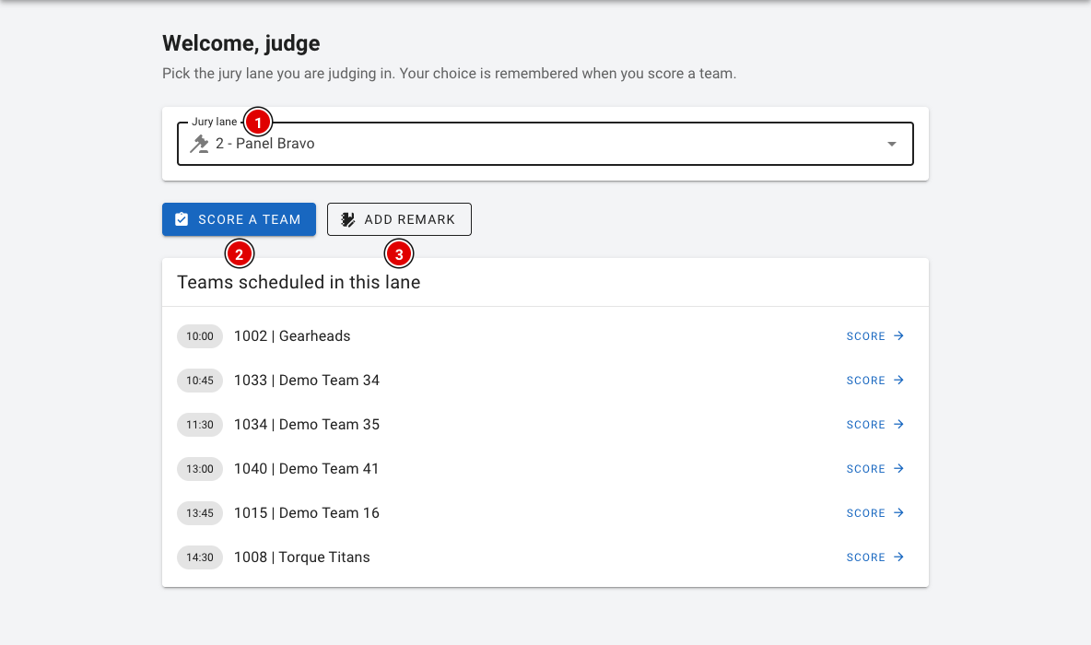The width and height of the screenshot is (1091, 645).
Task: Score team 1033 Demo Team 34
Action: 874,380
